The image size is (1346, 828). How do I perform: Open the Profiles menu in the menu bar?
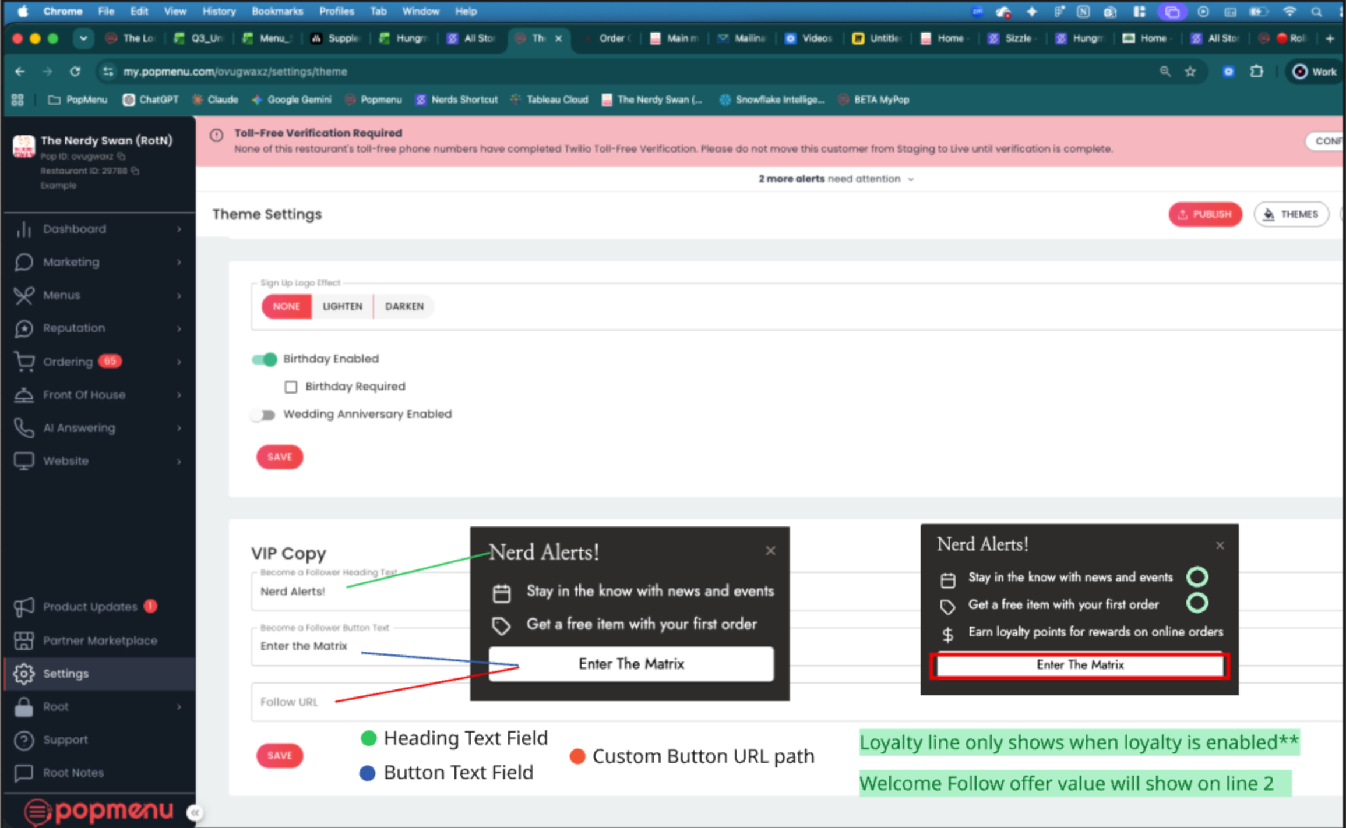pos(337,12)
